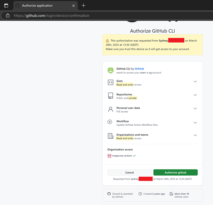The height and width of the screenshot is (205, 213).
Task: Click the marc-s-sg account name
Action: 146,73
